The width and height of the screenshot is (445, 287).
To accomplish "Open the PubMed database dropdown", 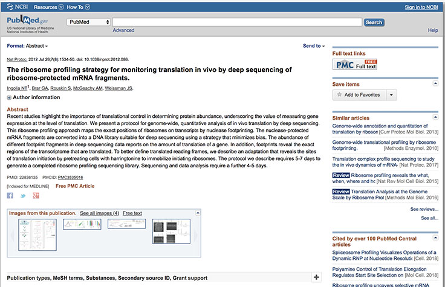I will pos(89,22).
